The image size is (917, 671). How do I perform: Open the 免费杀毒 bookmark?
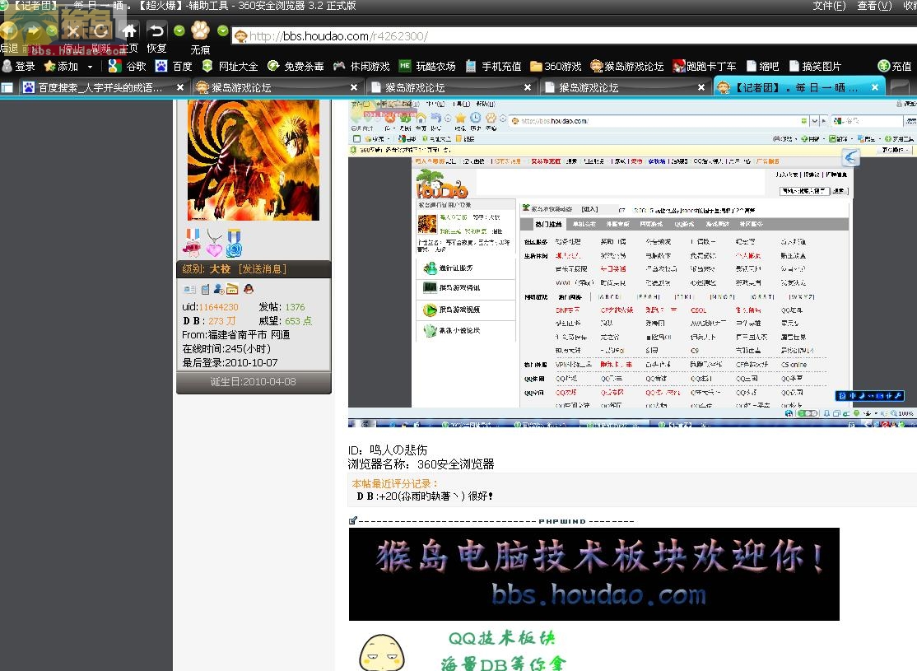coord(296,66)
